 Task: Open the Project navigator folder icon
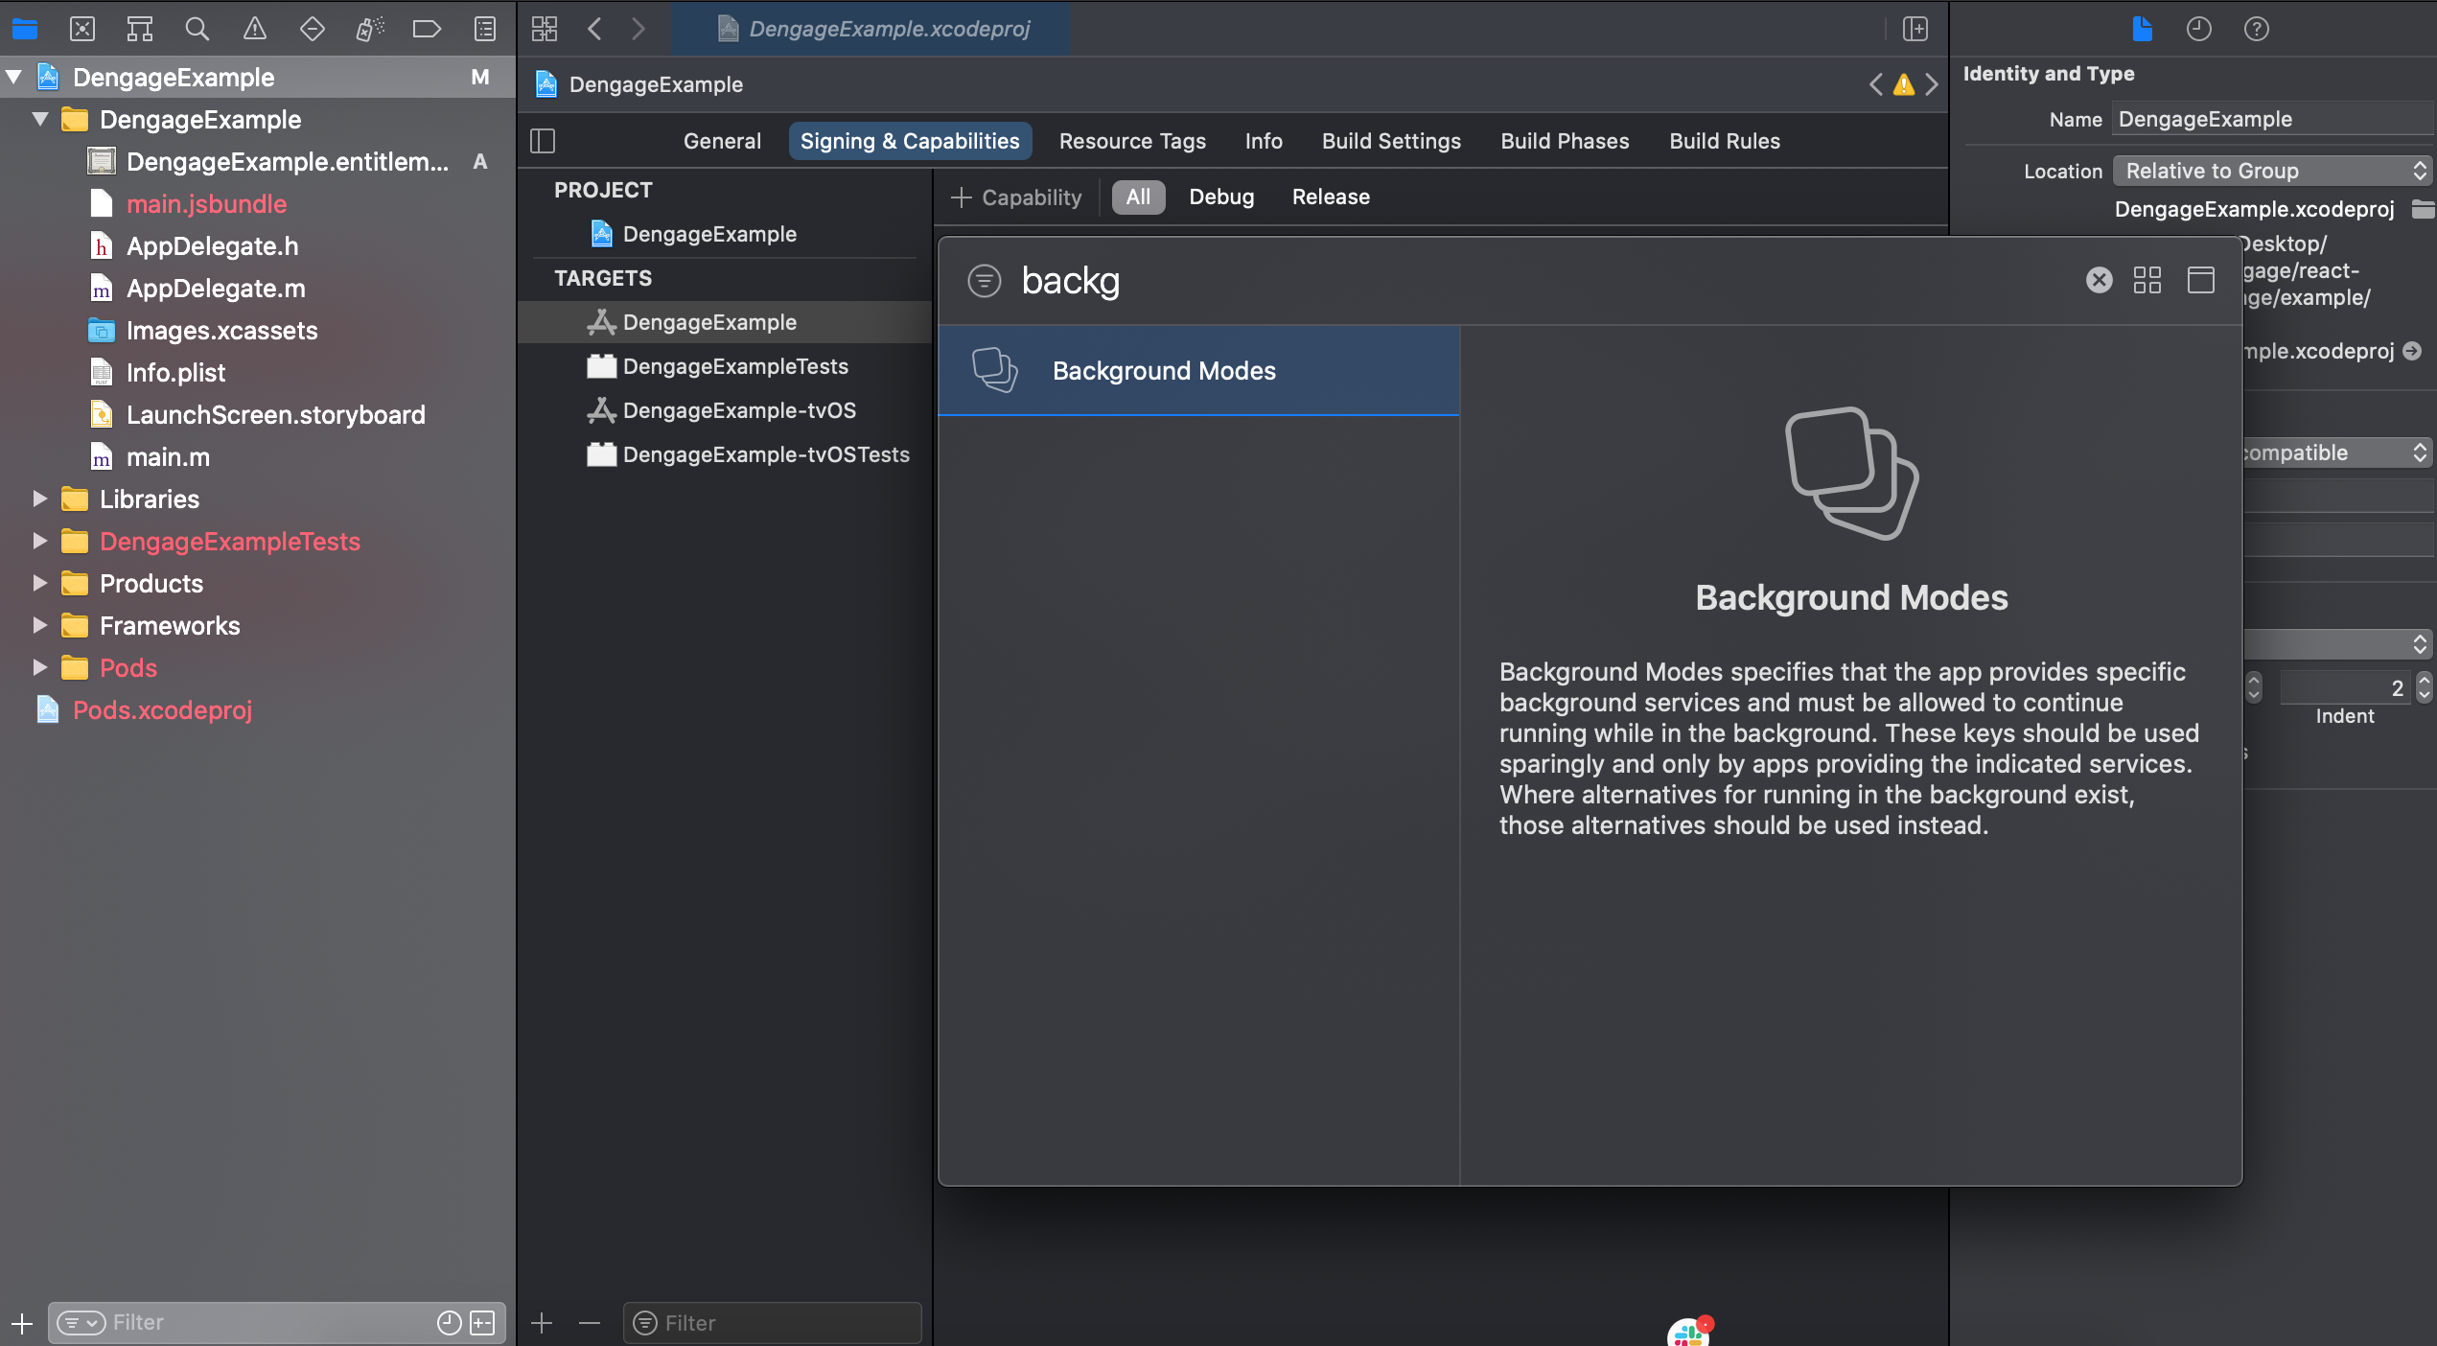pyautogui.click(x=25, y=29)
